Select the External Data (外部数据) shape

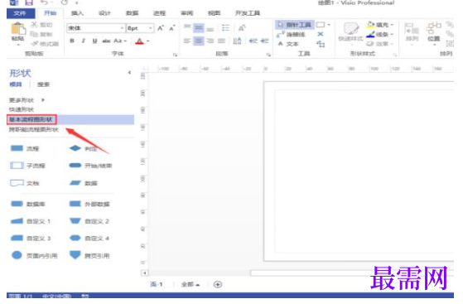(89, 204)
